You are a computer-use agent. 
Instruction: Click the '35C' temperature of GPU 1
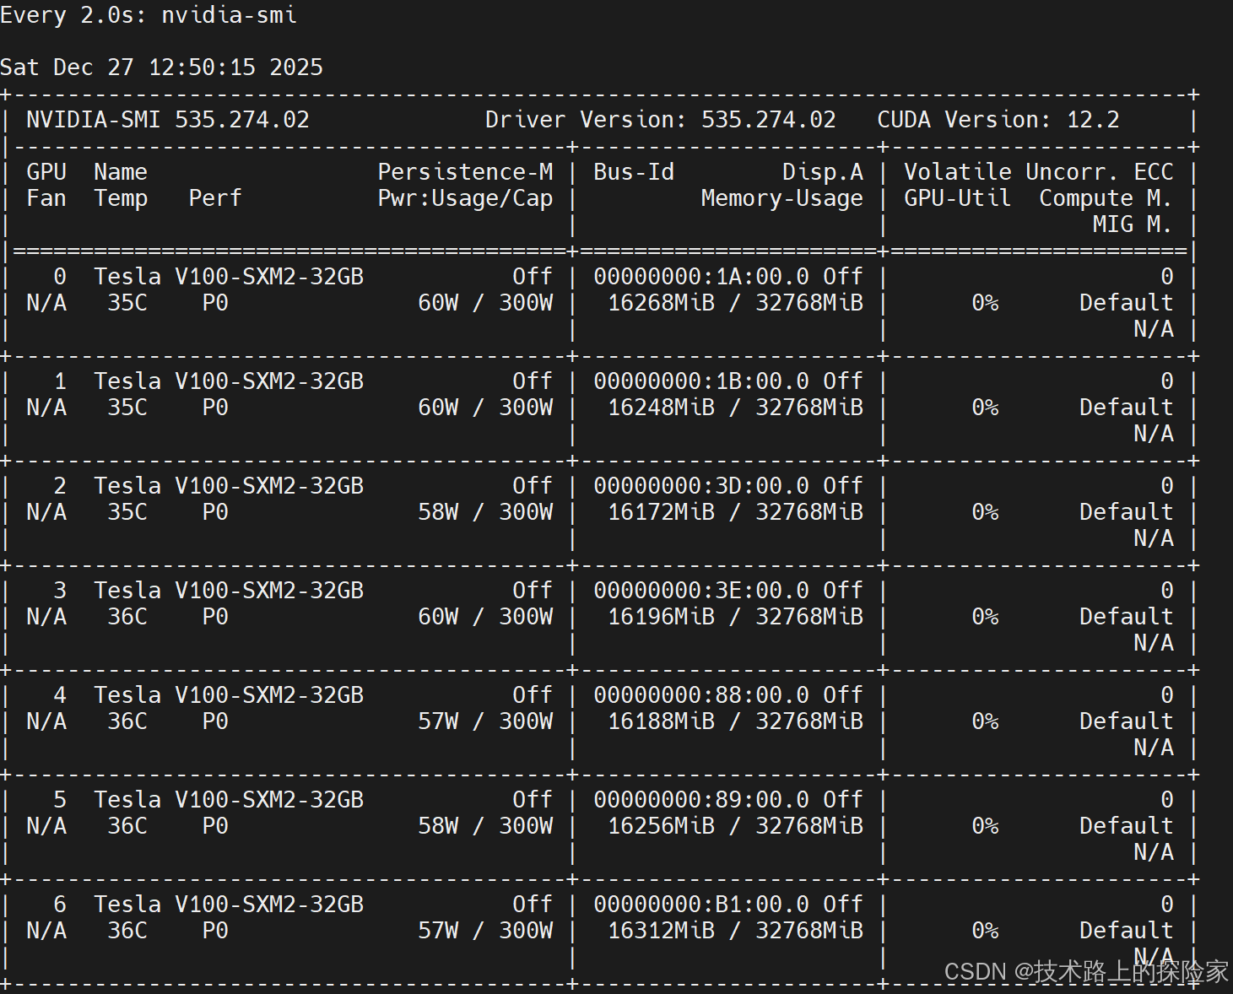click(127, 408)
